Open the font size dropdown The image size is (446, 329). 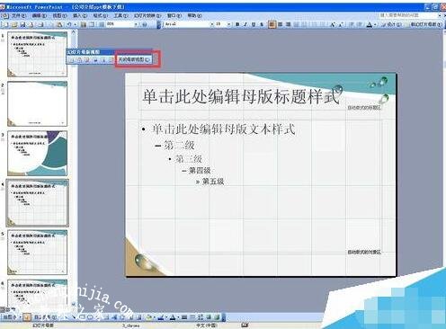click(x=228, y=24)
